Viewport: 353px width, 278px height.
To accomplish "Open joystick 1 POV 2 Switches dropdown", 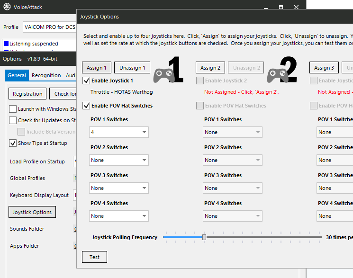I will [x=119, y=160].
